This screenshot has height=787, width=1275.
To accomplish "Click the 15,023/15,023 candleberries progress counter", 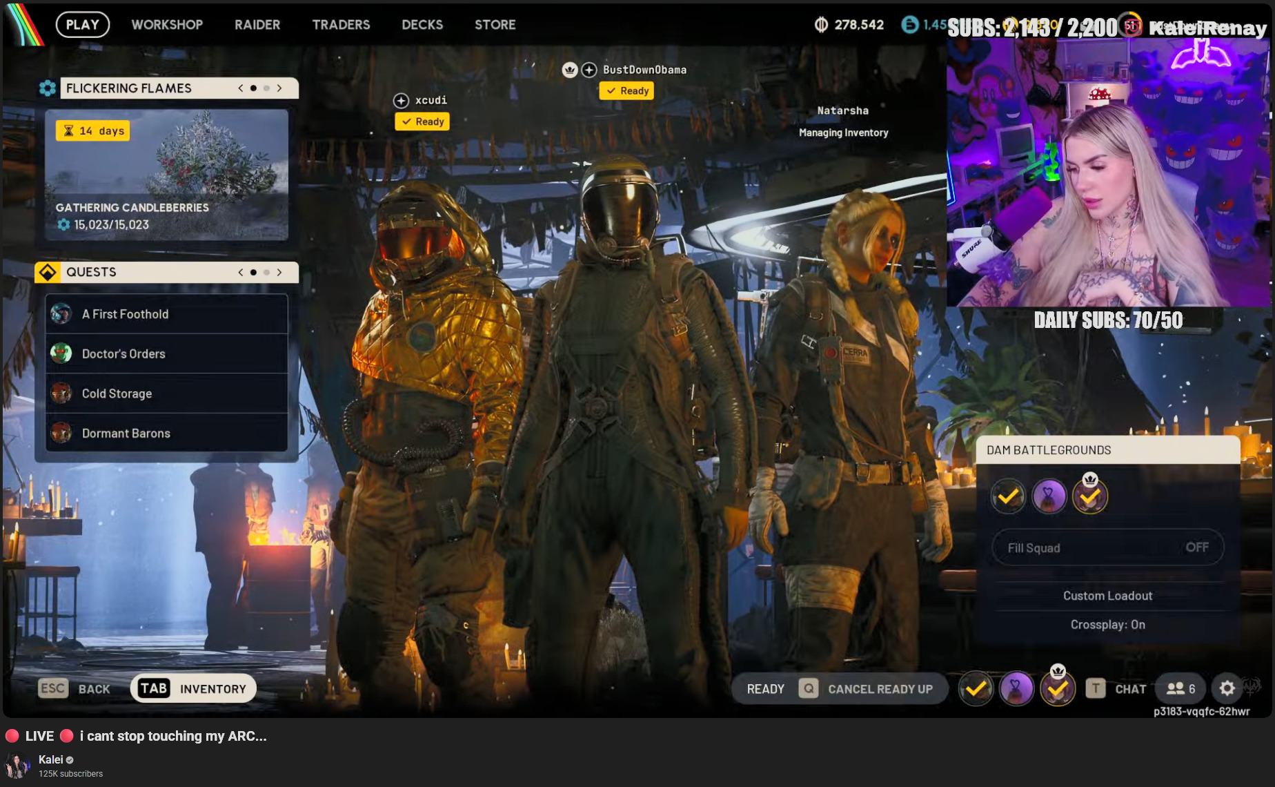I will [103, 225].
